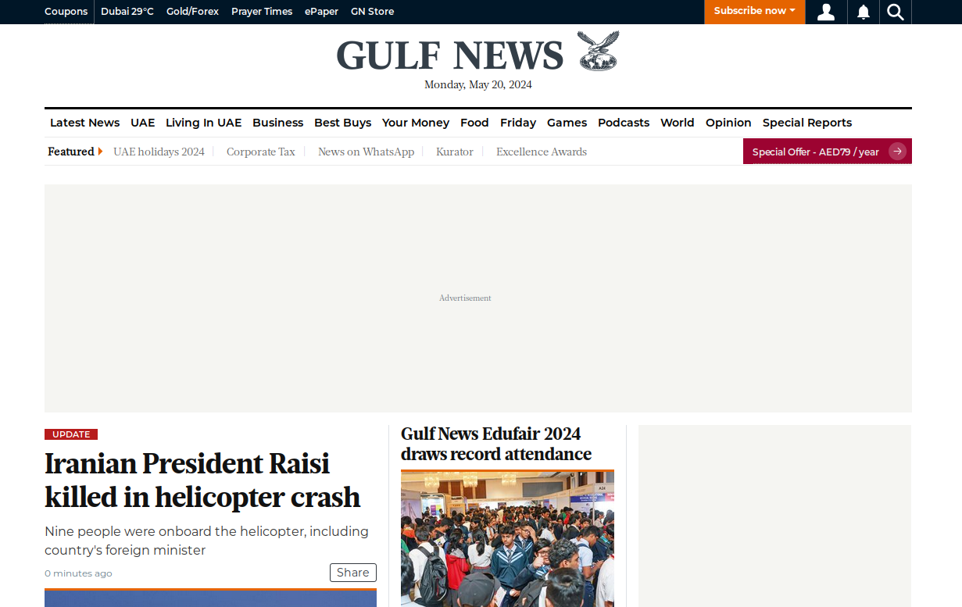Click the arrow icon in Special Offer banner
This screenshot has height=607, width=962.
(x=897, y=152)
